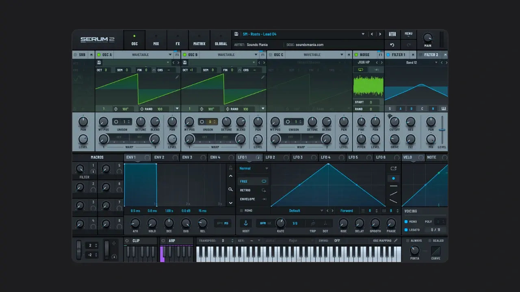Click the OSC B wavetable pencil edit icon
The height and width of the screenshot is (292, 520).
pyautogui.click(x=263, y=77)
